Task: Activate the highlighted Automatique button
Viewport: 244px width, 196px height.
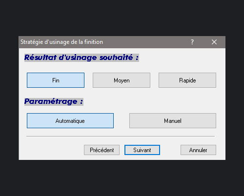Action: pos(70,121)
